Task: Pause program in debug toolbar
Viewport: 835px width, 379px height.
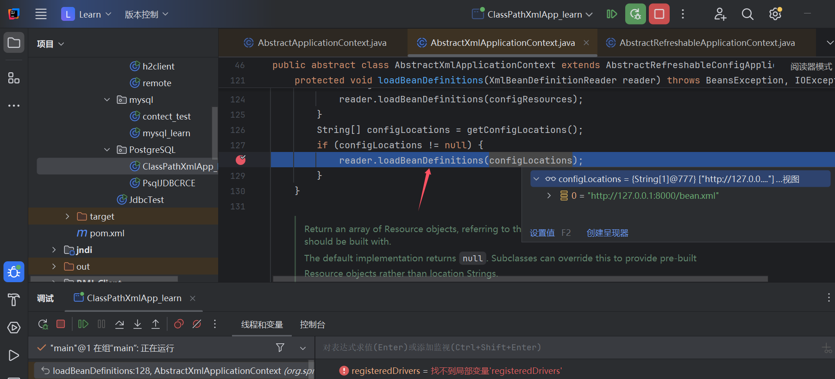Action: tap(101, 324)
